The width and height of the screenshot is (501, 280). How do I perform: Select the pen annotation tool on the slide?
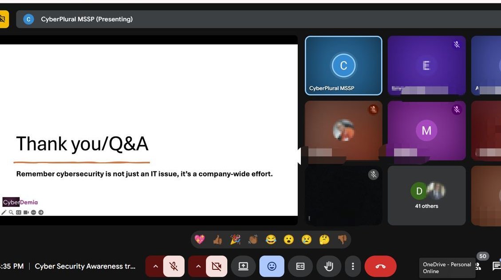pos(4,212)
